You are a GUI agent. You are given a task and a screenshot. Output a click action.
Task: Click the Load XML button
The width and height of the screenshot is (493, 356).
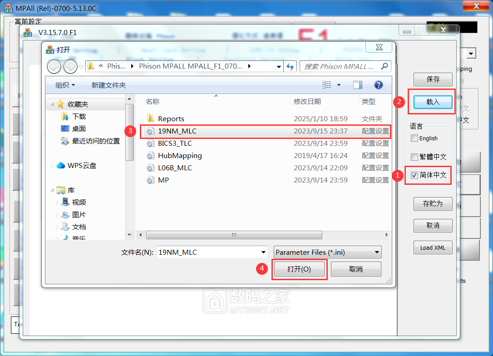click(433, 248)
